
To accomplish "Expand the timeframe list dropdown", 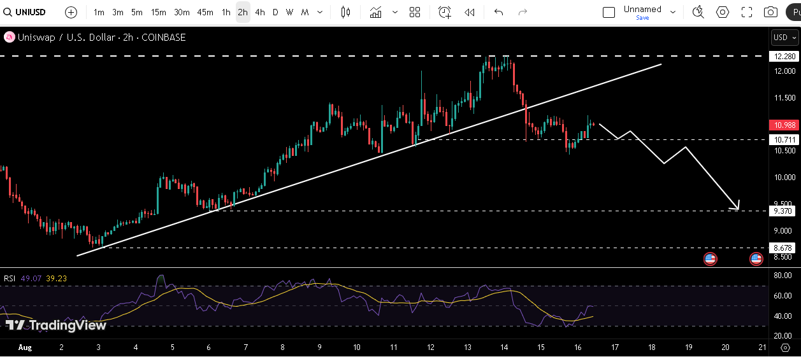I will pyautogui.click(x=320, y=12).
